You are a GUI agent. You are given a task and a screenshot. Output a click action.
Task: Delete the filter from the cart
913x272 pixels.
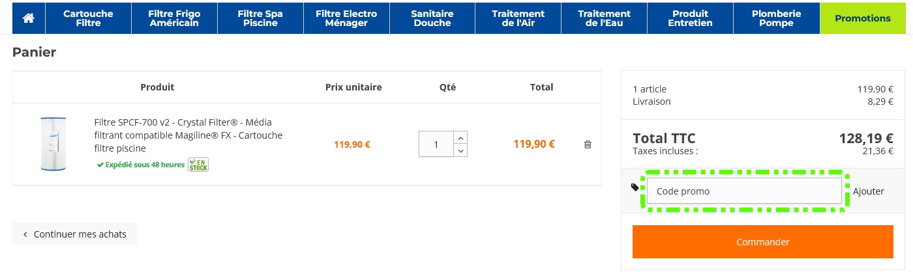point(588,144)
